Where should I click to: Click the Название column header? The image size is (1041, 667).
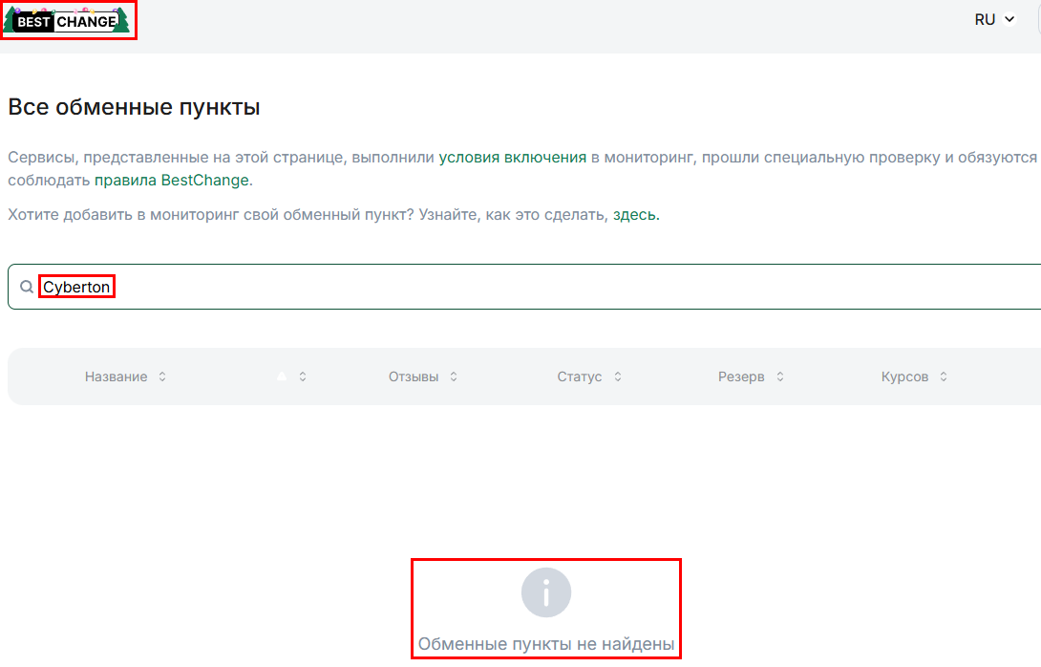pos(116,377)
